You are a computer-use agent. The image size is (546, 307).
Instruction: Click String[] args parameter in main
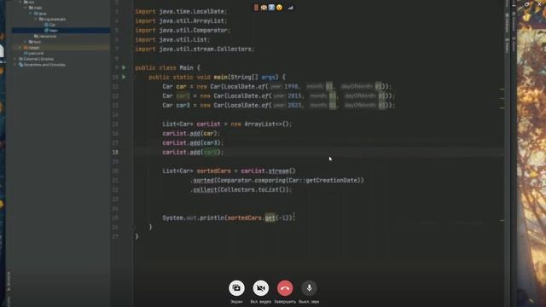253,77
